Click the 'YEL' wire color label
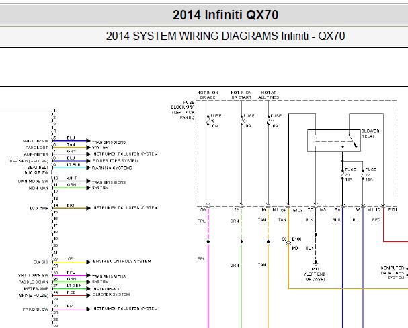The height and width of the screenshot is (328, 408). [x=71, y=259]
